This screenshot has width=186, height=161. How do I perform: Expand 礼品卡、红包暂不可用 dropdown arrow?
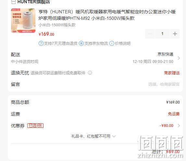coord(114,136)
